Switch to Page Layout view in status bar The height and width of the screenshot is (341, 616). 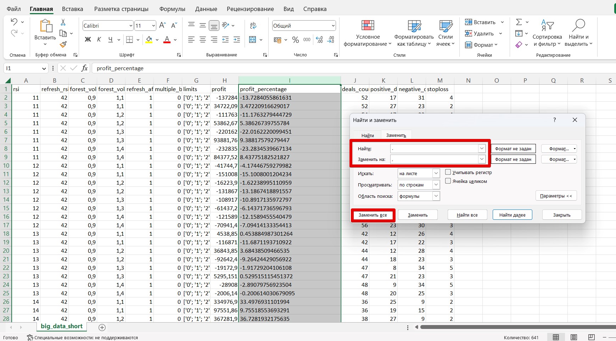click(x=574, y=337)
